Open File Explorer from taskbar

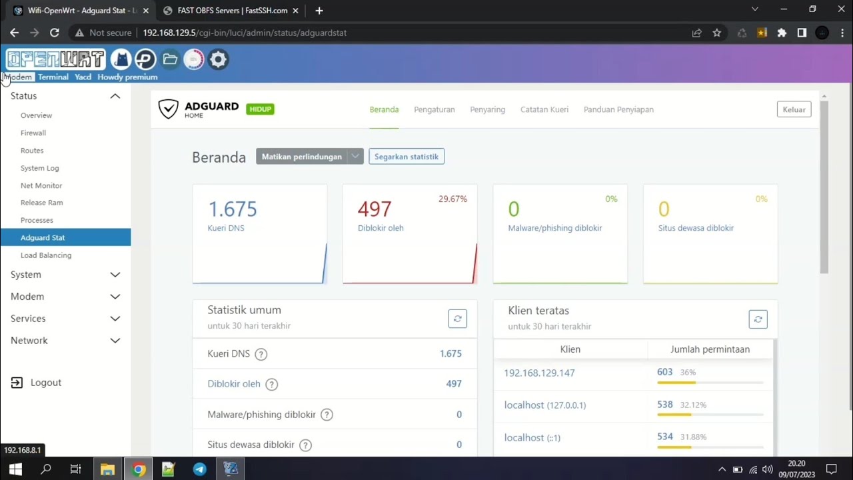(107, 469)
